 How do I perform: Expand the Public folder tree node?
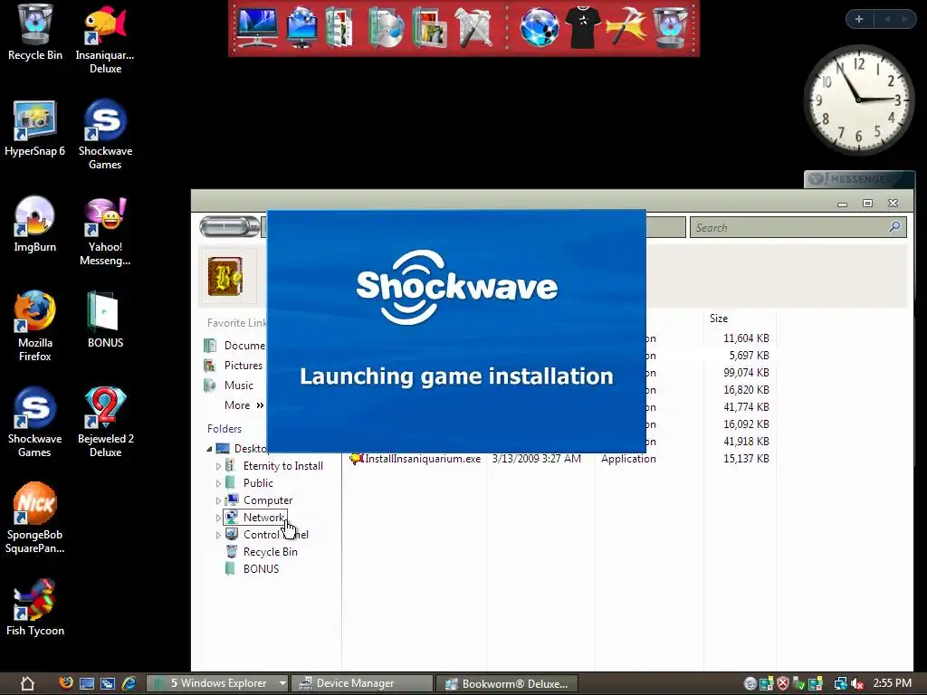(x=218, y=483)
